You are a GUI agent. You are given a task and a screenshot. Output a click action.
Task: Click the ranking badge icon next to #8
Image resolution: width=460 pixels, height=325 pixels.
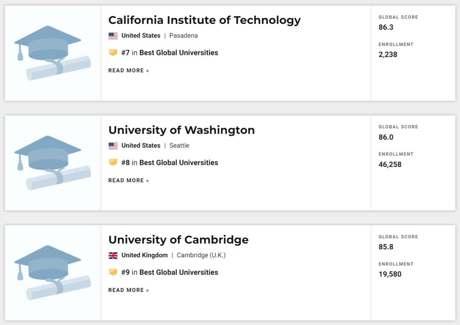pos(113,162)
